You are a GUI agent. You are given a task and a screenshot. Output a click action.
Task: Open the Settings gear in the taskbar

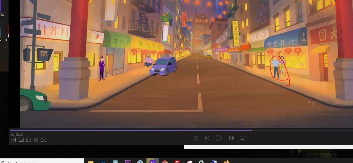point(201,162)
